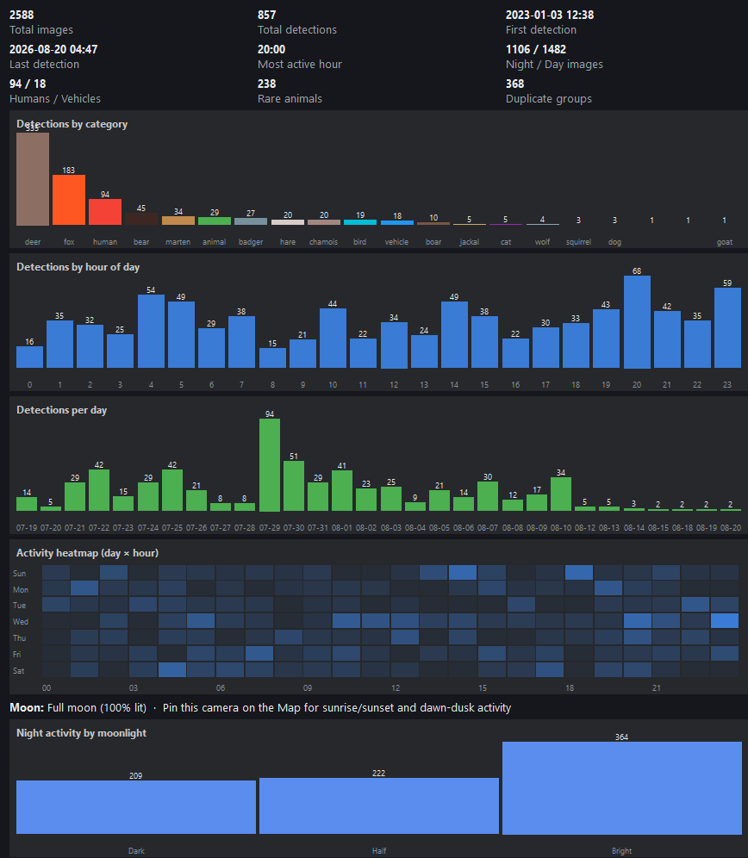Click the 'jackal' category axis label

point(470,242)
